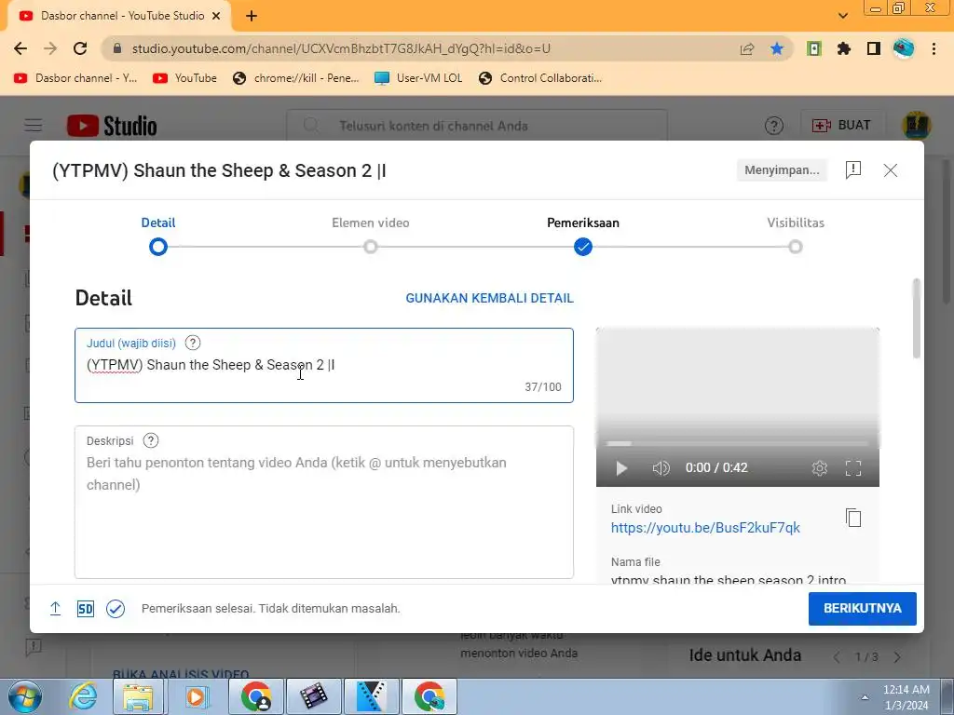Launch Internet Explorer from the taskbar
The width and height of the screenshot is (954, 715).
point(83,696)
